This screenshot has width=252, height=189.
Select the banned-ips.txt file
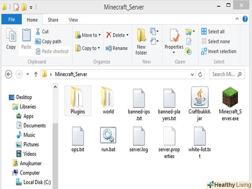pyautogui.click(x=139, y=105)
